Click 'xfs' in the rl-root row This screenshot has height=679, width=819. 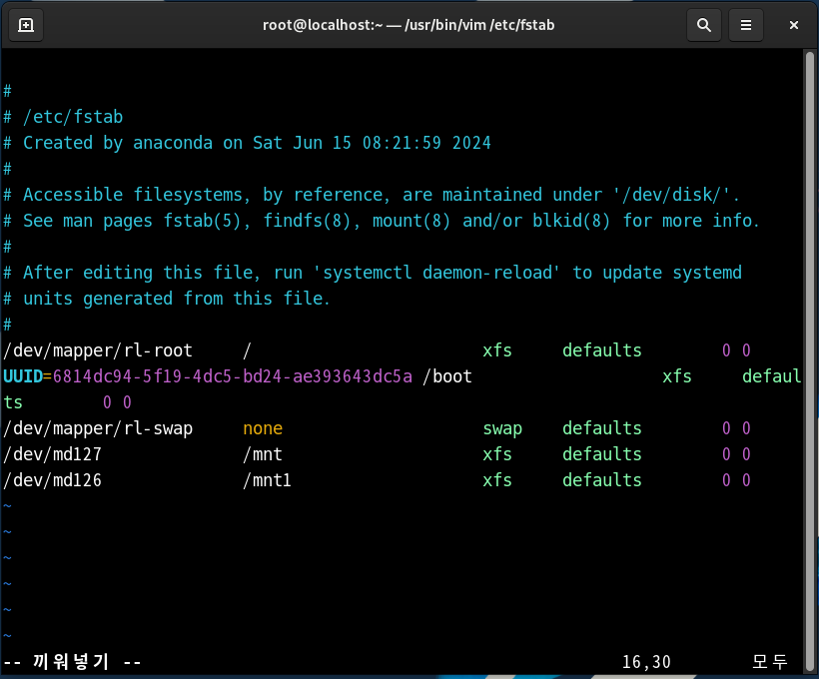[x=497, y=350]
